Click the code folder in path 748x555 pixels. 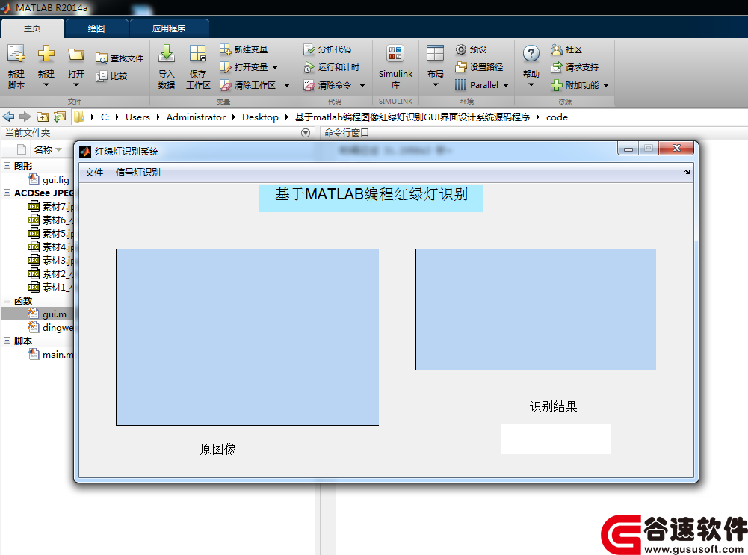(557, 117)
